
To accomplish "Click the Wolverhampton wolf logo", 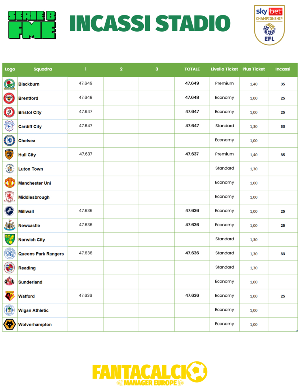I will tap(9, 324).
